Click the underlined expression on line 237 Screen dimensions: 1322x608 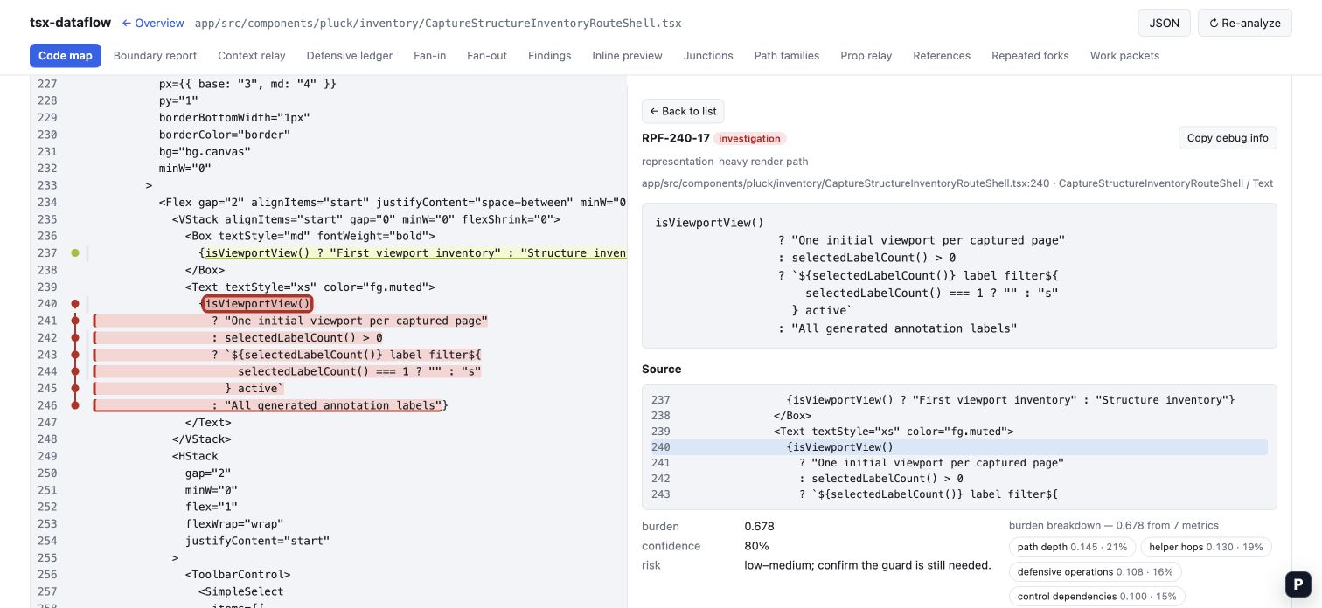click(415, 253)
